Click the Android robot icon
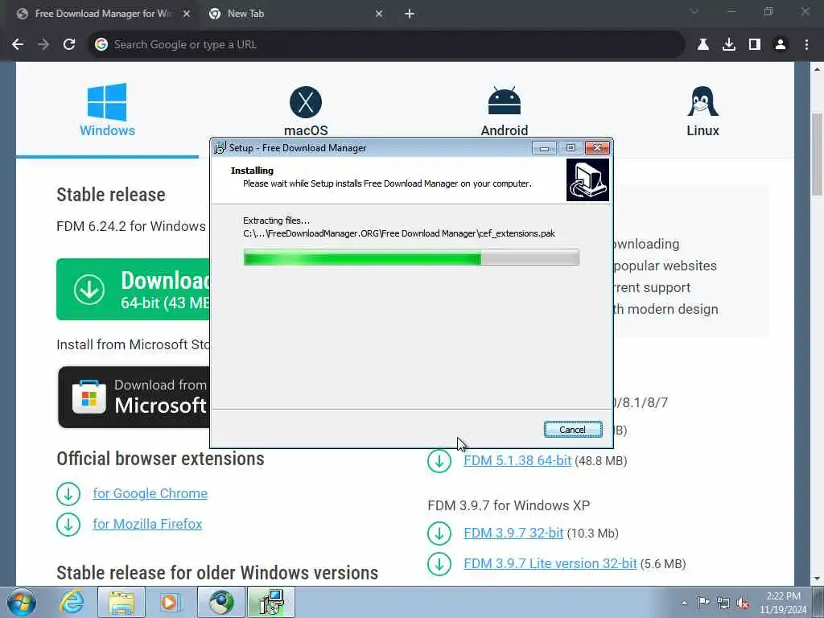Screen dimensions: 824x618 pyautogui.click(x=504, y=101)
